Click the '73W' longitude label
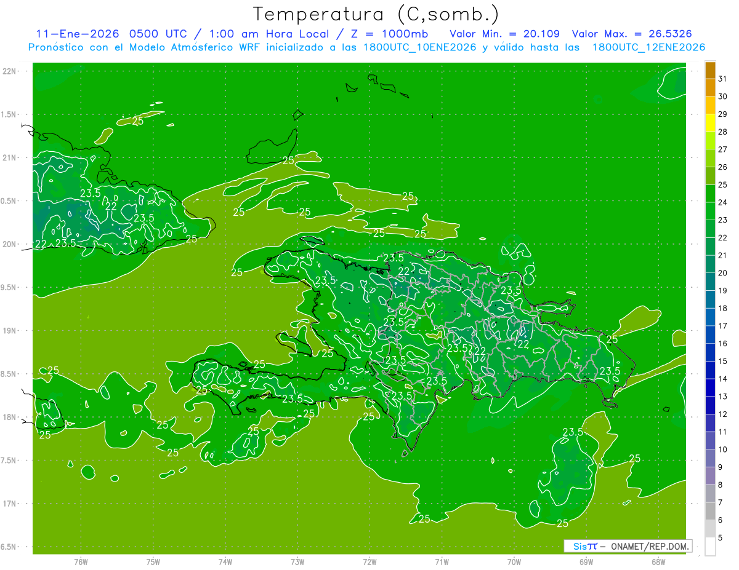 pos(297,562)
